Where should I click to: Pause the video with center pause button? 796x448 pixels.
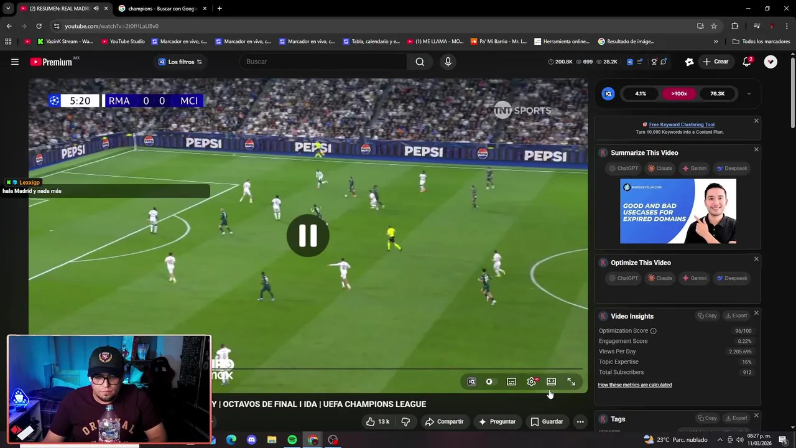coord(308,236)
